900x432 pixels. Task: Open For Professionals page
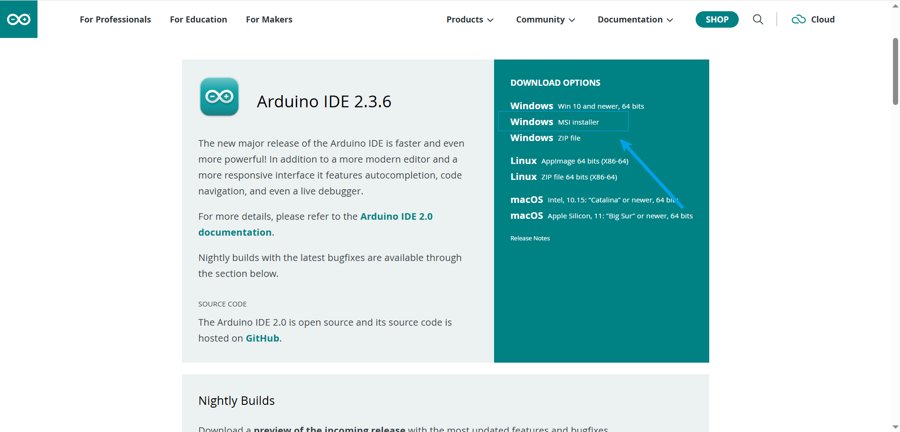[115, 19]
